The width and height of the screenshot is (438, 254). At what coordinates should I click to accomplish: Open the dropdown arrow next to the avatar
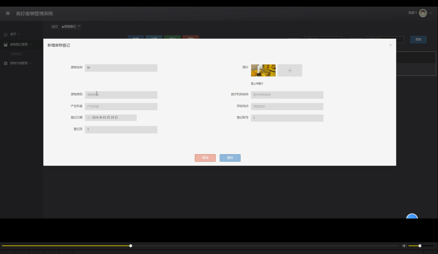pos(430,13)
